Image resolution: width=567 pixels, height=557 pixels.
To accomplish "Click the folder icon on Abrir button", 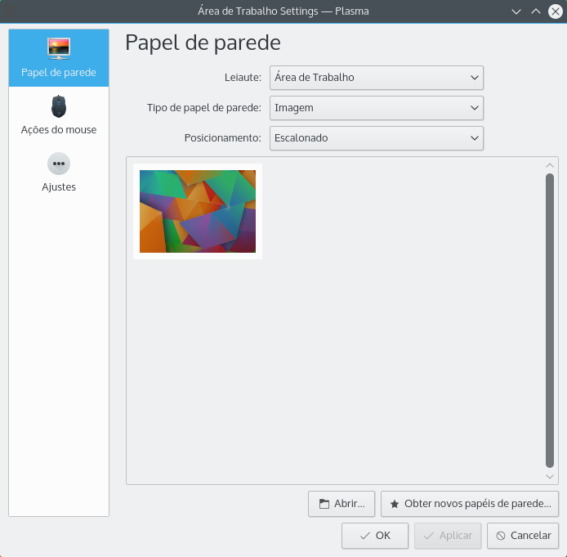I will [x=324, y=504].
